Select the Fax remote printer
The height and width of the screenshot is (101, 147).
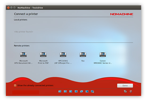(x=83, y=57)
